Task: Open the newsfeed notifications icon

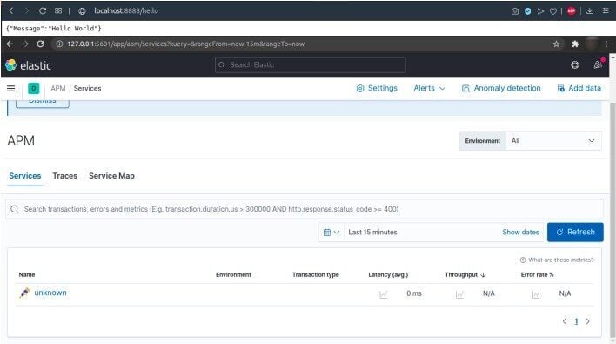Action: pyautogui.click(x=599, y=64)
